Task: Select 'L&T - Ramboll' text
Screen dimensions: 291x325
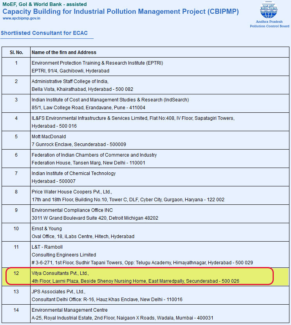Action: 47,247
